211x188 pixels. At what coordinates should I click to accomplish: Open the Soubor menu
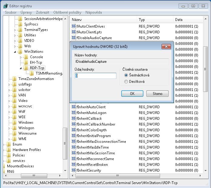coord(11,12)
